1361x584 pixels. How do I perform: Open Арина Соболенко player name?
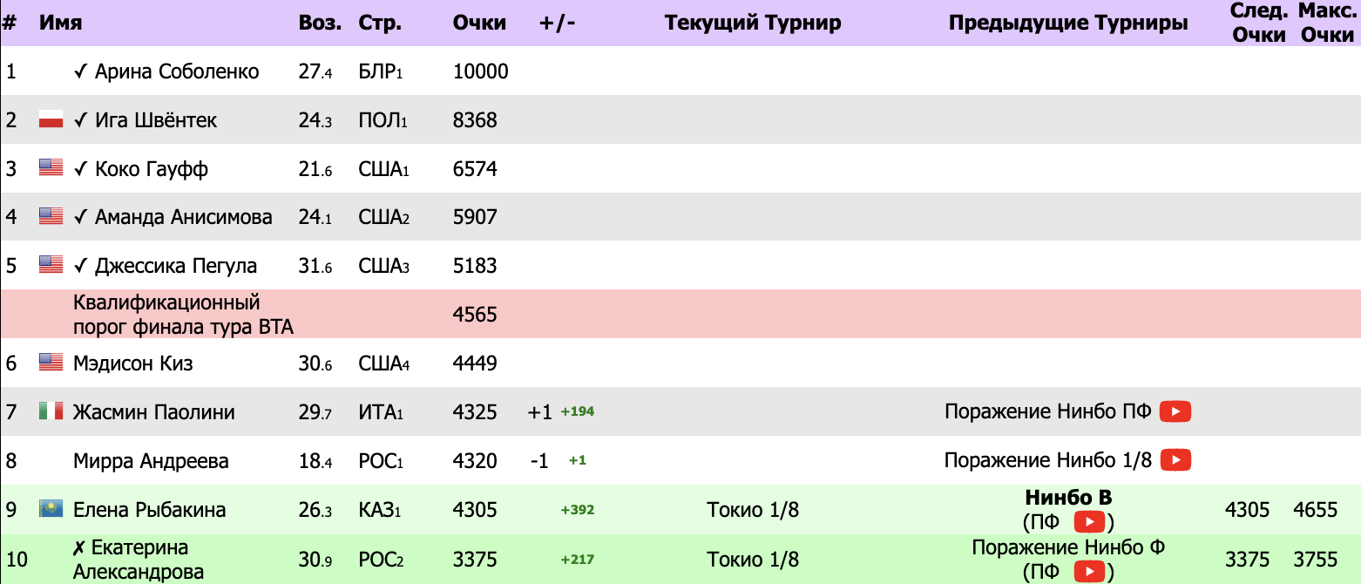coord(177,71)
